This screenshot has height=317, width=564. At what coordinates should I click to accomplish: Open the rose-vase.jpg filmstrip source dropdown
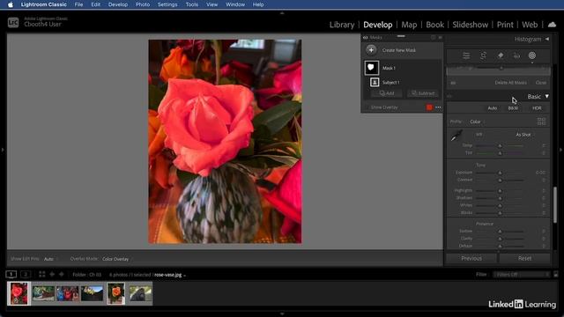169,275
